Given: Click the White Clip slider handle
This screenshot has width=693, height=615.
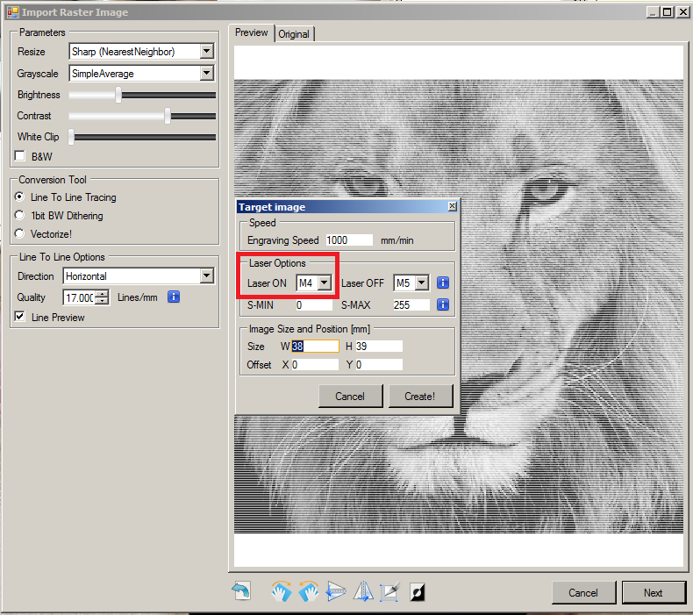Looking at the screenshot, I should [x=71, y=137].
